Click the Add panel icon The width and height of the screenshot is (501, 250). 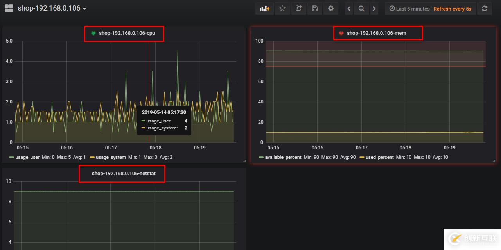click(x=264, y=8)
